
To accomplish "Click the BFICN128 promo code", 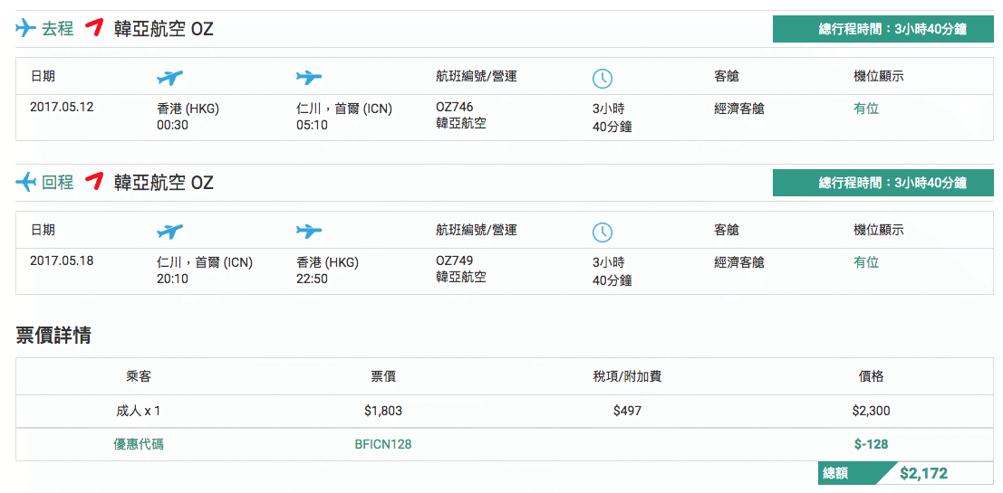I will pyautogui.click(x=383, y=444).
